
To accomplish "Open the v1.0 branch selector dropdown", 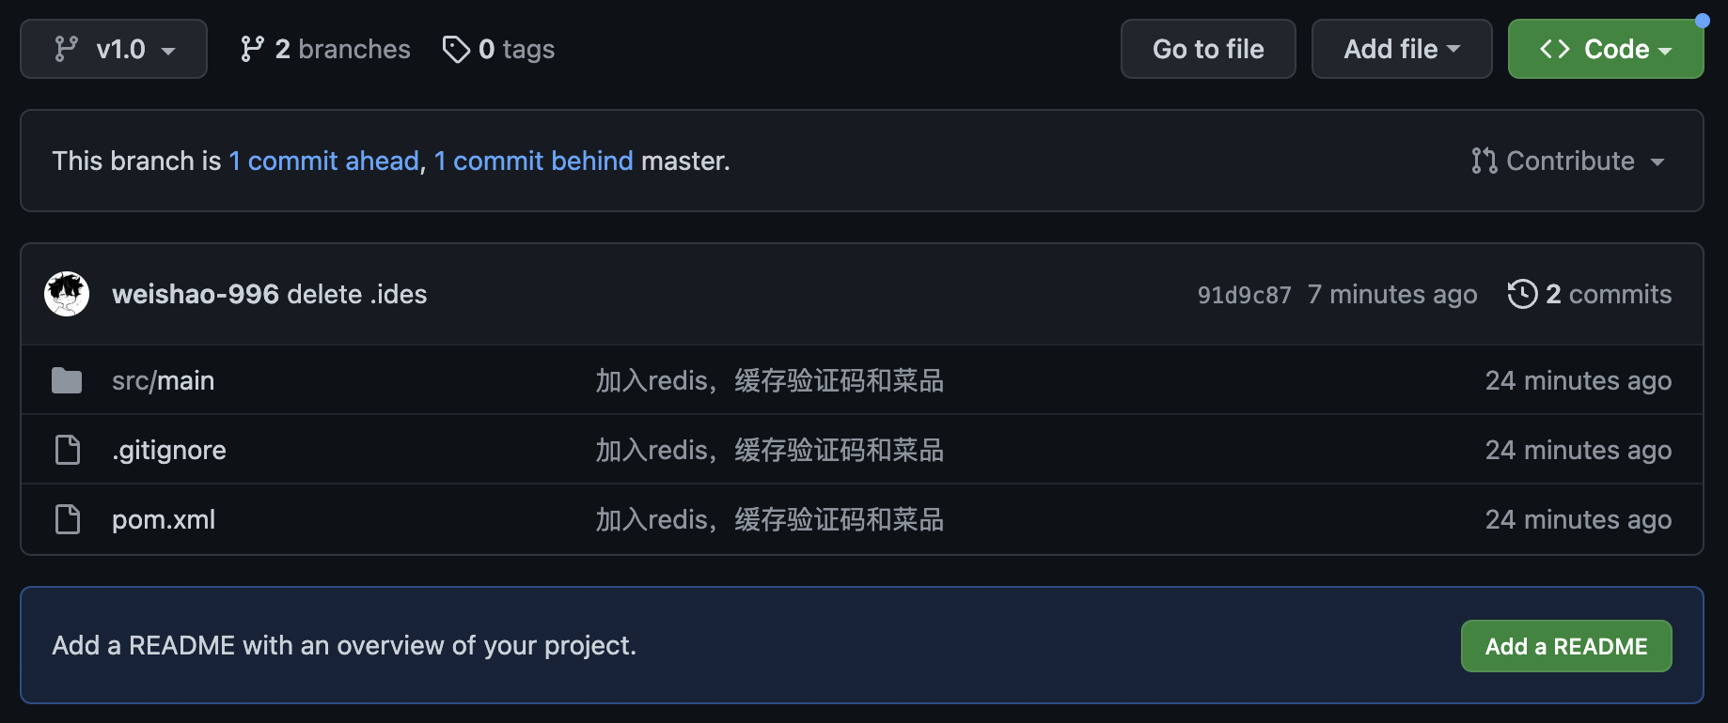I will 114,49.
